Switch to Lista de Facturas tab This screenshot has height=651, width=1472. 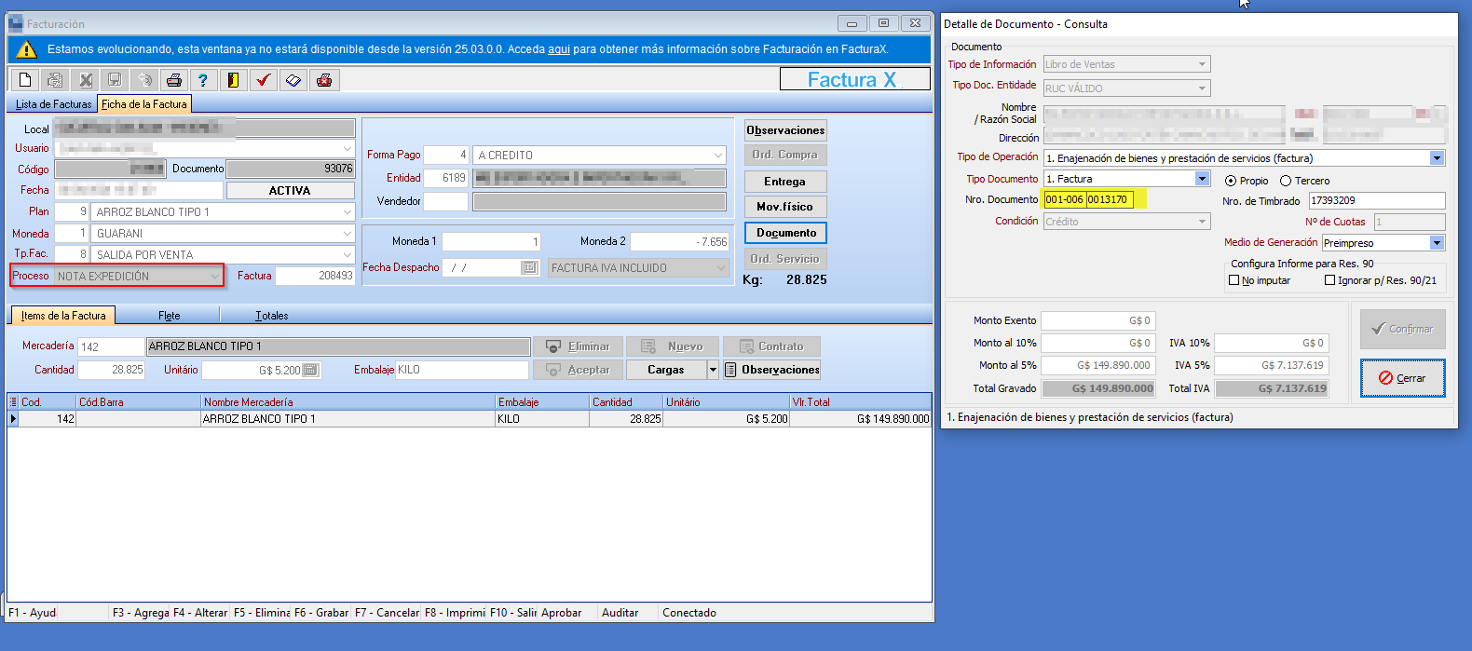(54, 104)
